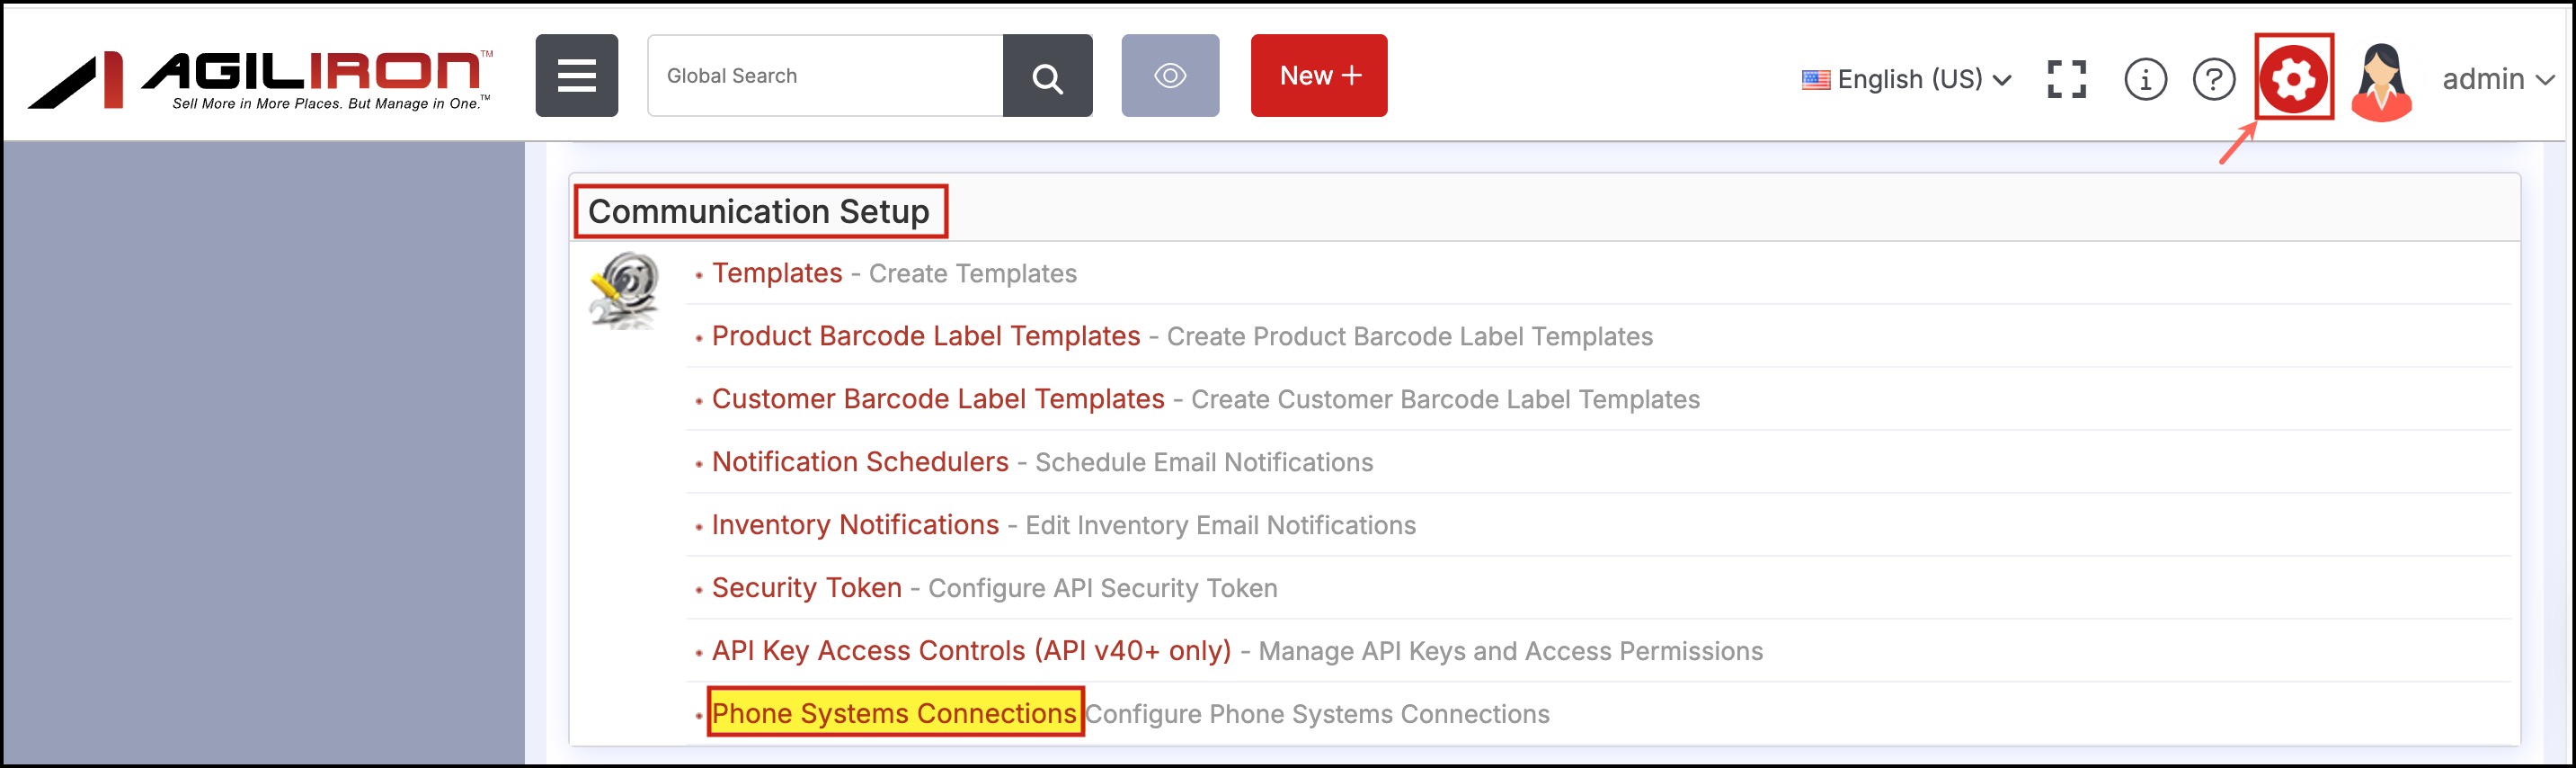Viewport: 2576px width, 768px height.
Task: Focus the Global Search field
Action: [x=825, y=75]
